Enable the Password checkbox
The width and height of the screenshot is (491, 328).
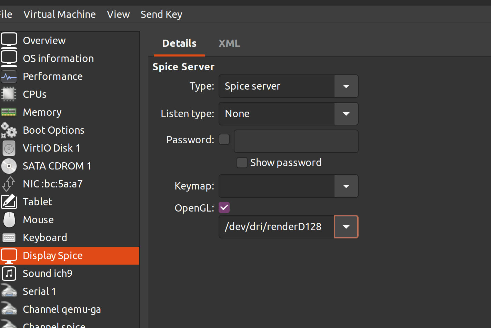coord(224,140)
